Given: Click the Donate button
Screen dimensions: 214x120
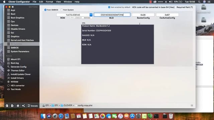Looking at the screenshot, I should click(x=33, y=106).
